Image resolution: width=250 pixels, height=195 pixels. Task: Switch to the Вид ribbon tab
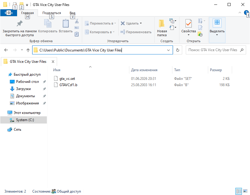coord(72,13)
